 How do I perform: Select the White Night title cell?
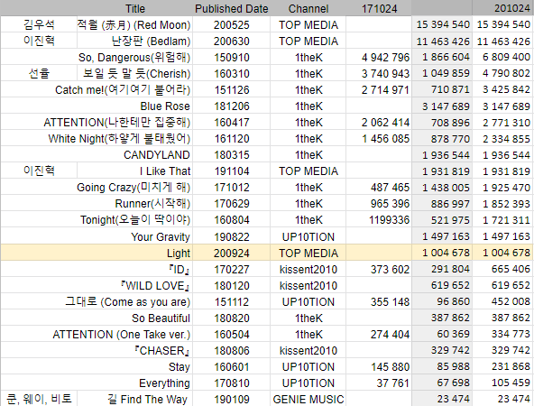coord(97,138)
